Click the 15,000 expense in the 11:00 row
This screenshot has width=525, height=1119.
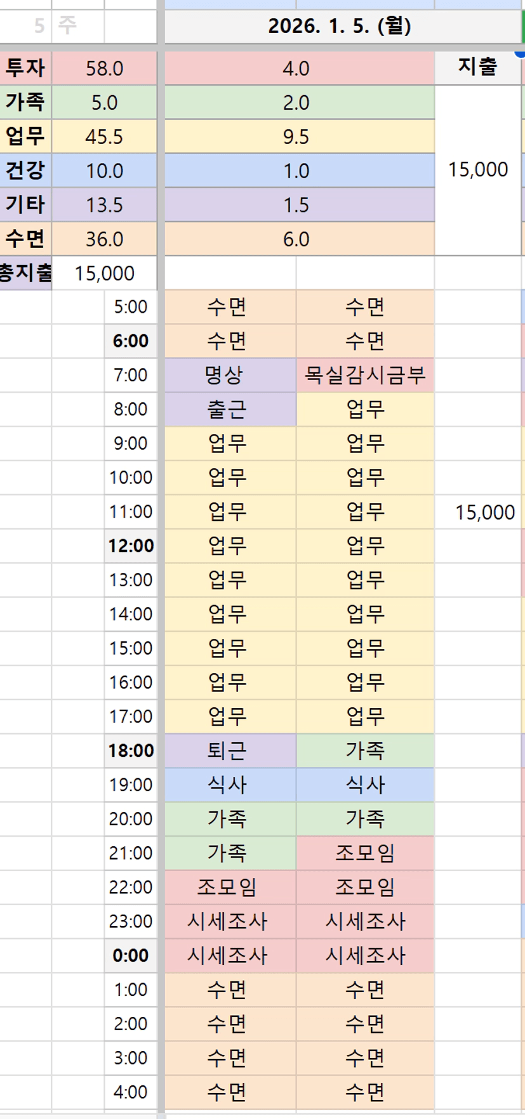point(484,513)
